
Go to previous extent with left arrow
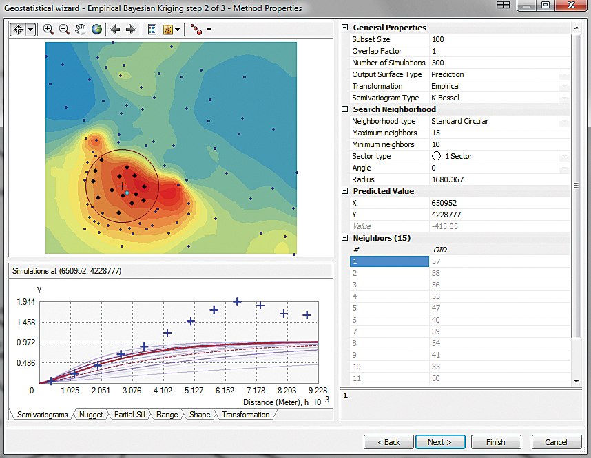115,30
